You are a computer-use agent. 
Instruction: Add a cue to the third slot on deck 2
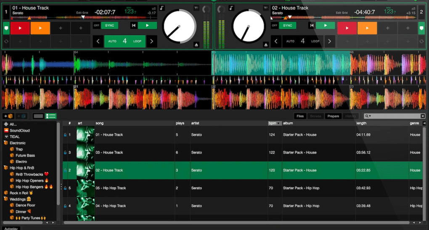[x=387, y=28]
